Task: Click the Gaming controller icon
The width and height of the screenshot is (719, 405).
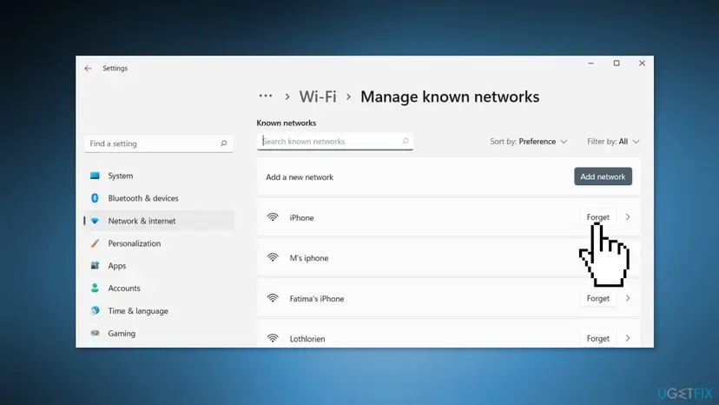Action: tap(95, 333)
